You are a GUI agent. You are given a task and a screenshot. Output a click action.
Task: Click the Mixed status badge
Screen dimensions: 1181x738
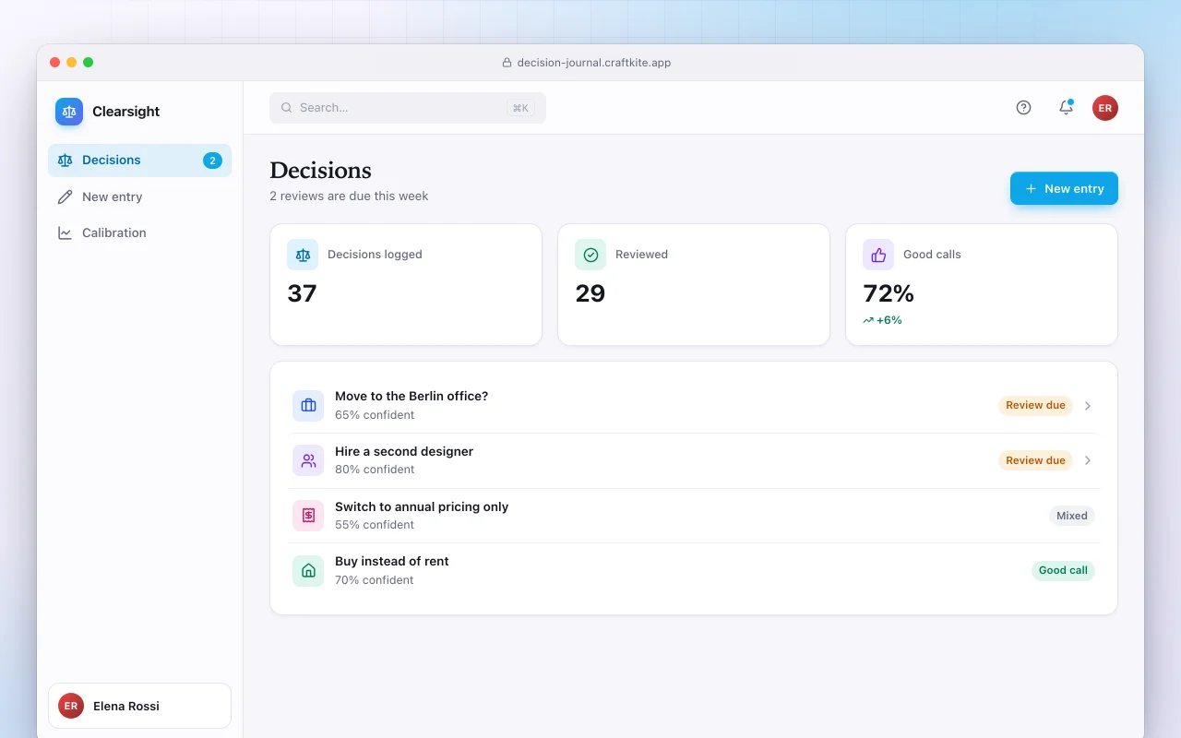[1072, 516]
